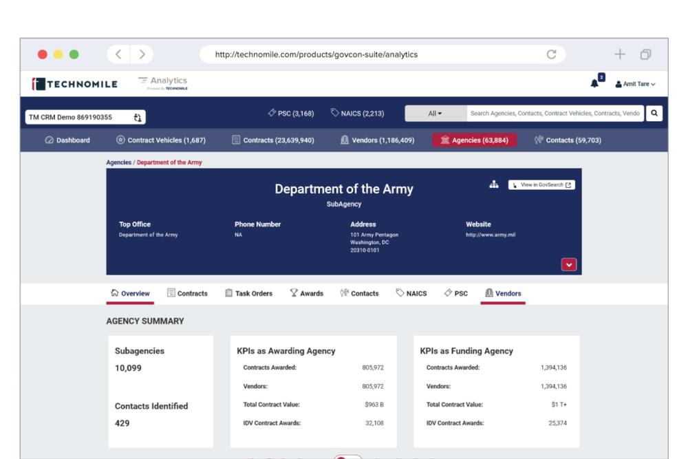Select TM CRM Demo 869190355 field
The width and height of the screenshot is (688, 459).
85,117
